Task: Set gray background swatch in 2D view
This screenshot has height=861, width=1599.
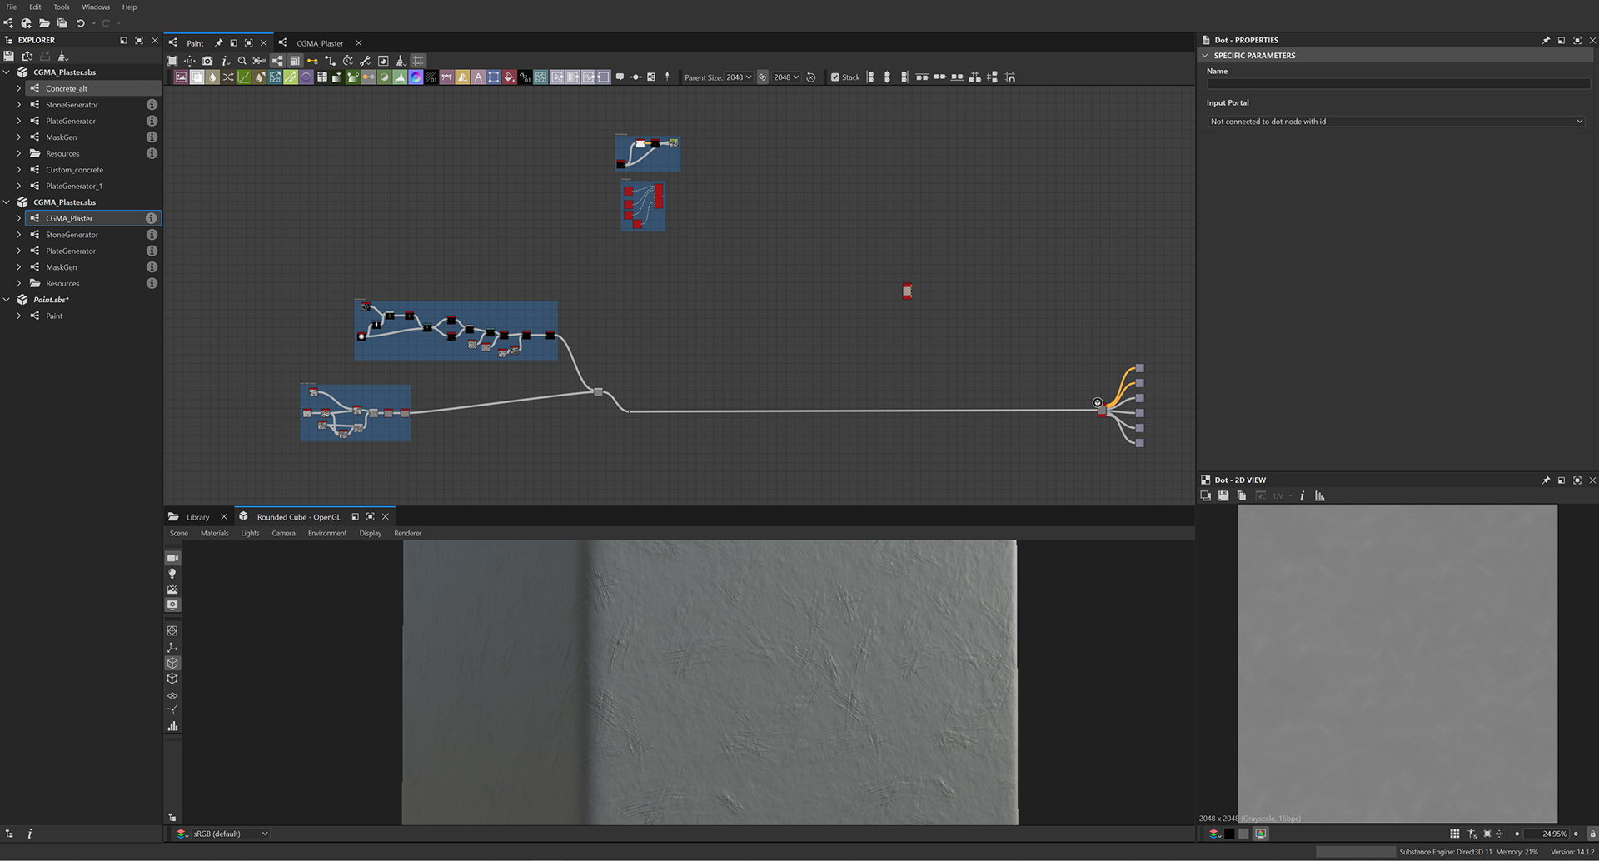Action: pyautogui.click(x=1244, y=834)
